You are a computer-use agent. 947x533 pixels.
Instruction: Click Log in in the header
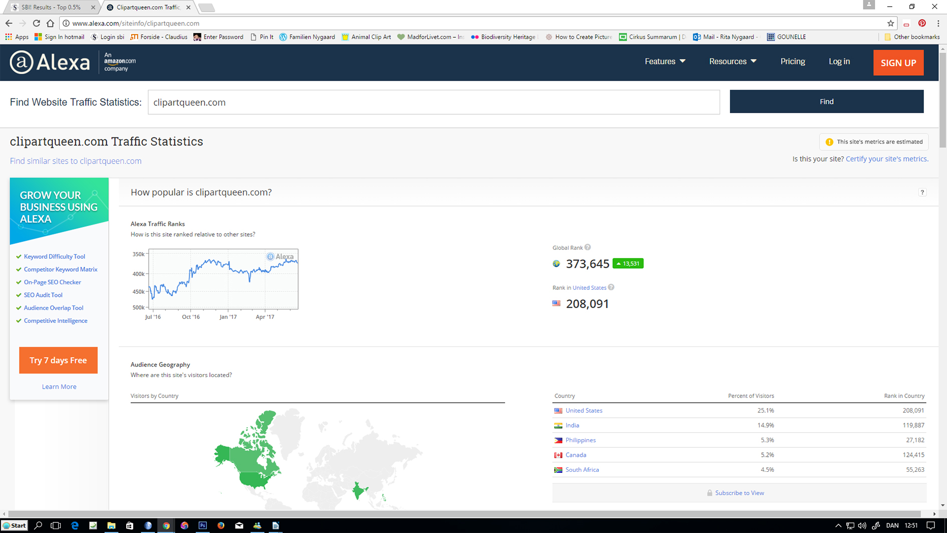click(839, 61)
